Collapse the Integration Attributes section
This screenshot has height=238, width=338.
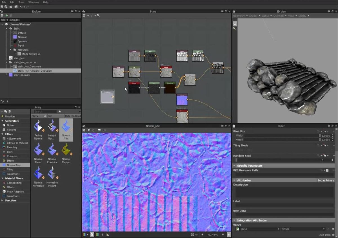point(234,221)
